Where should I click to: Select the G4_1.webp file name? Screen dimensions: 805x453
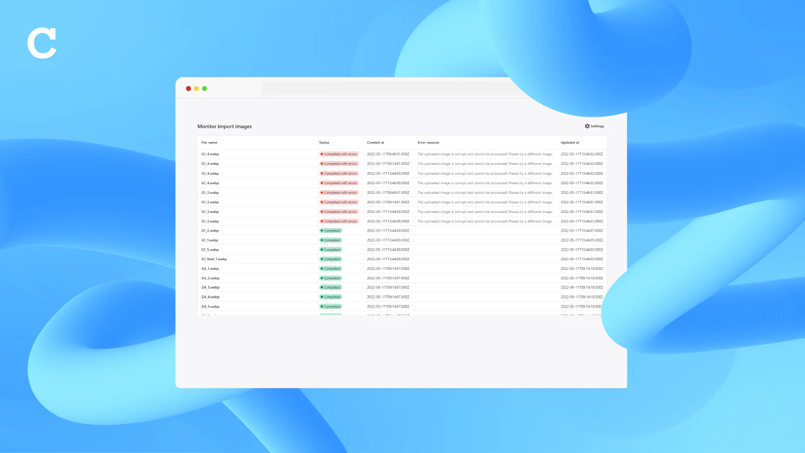pyautogui.click(x=210, y=269)
